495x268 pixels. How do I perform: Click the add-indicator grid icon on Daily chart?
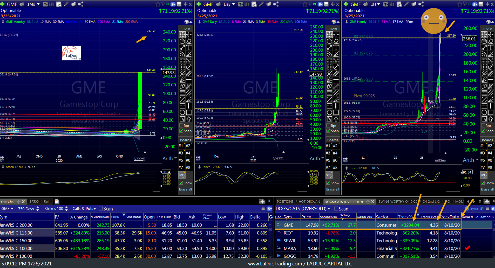point(254,4)
